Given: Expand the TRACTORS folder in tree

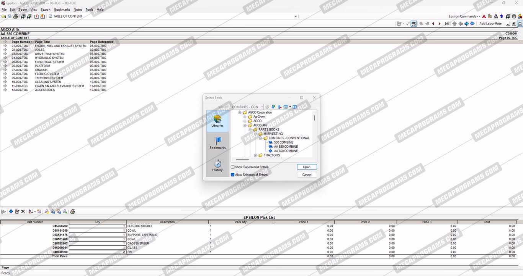Looking at the screenshot, I should [x=255, y=155].
